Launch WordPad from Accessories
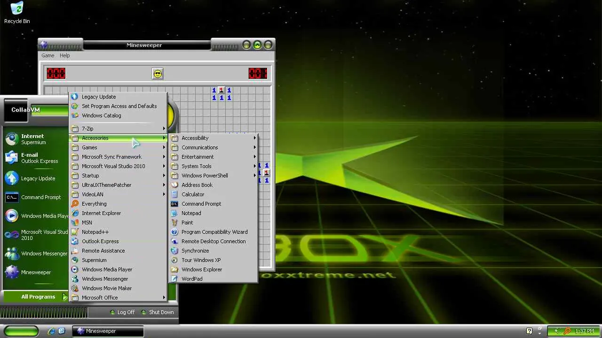 click(x=214, y=279)
